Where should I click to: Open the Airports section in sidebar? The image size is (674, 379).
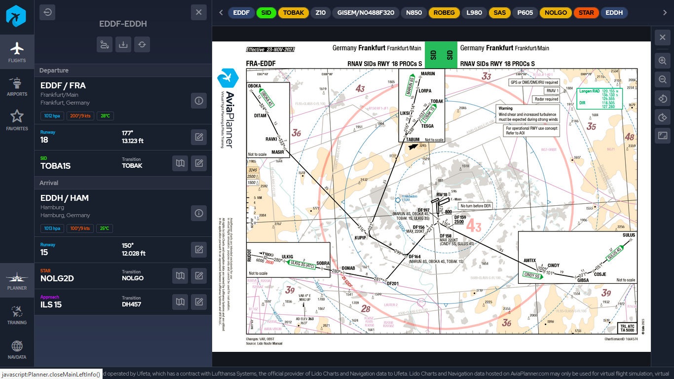[x=17, y=86]
